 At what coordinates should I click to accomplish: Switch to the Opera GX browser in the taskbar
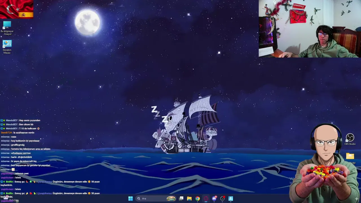[206, 198]
